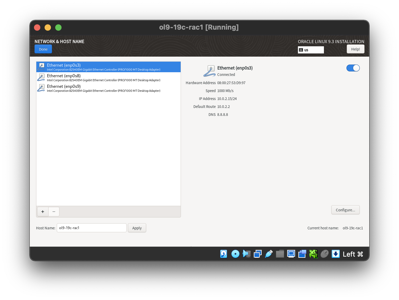Image resolution: width=399 pixels, height=300 pixels.
Task: Click the keyboard capture down-arrow icon
Action: (x=336, y=254)
